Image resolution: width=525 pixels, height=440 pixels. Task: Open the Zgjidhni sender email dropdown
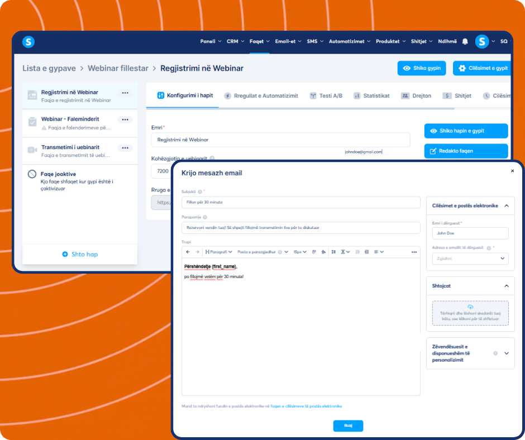(470, 259)
